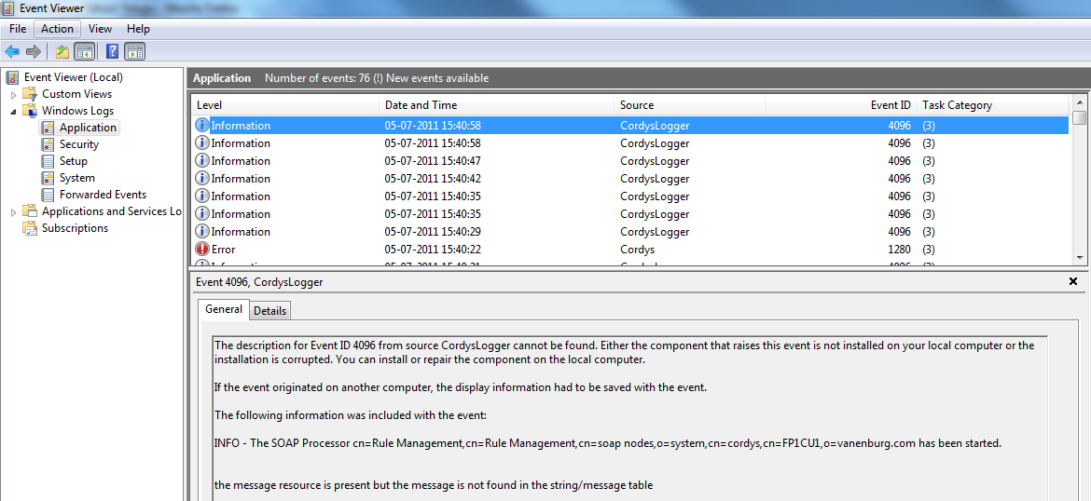Open the System log in the tree
Image resolution: width=1091 pixels, height=501 pixels.
[x=76, y=178]
